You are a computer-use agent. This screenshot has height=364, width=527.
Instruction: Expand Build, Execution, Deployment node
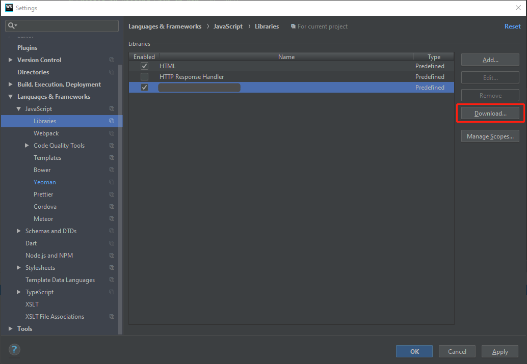[x=10, y=85]
